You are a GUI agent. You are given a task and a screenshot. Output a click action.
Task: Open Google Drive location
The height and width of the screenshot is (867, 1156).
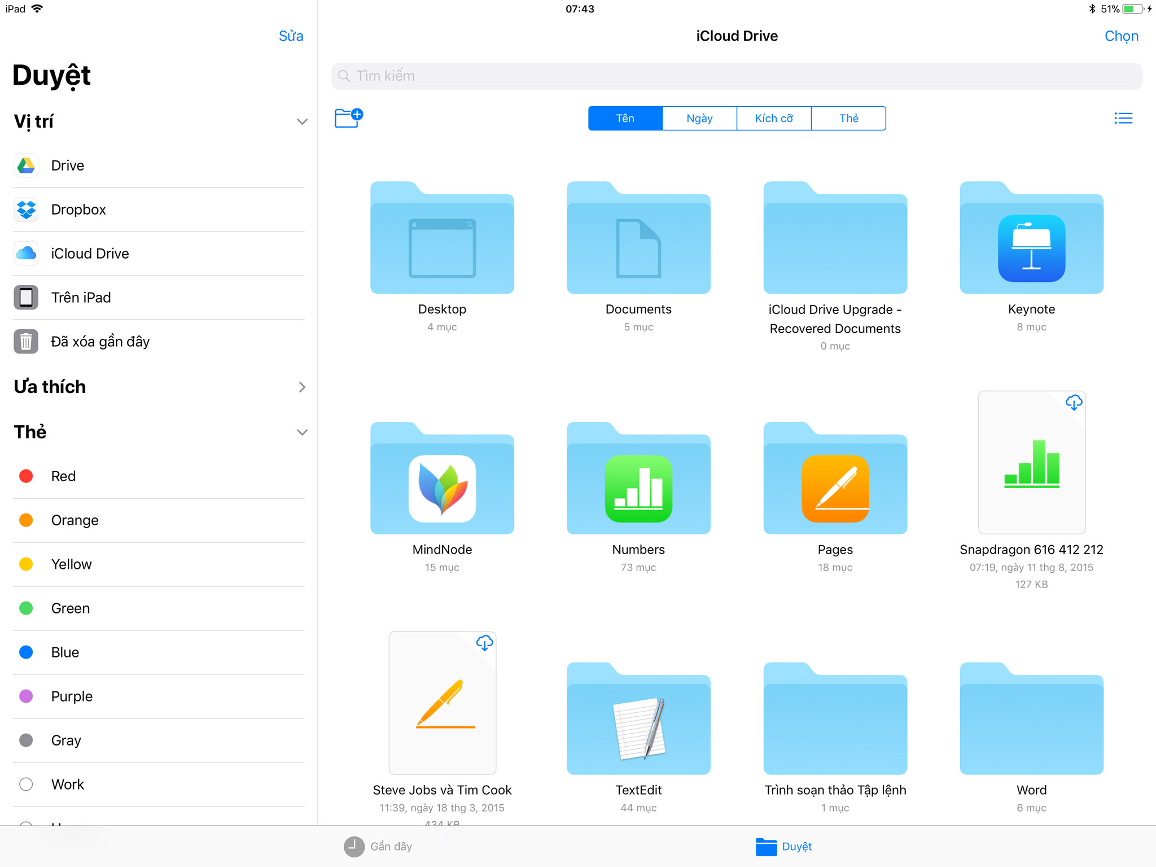click(x=159, y=165)
